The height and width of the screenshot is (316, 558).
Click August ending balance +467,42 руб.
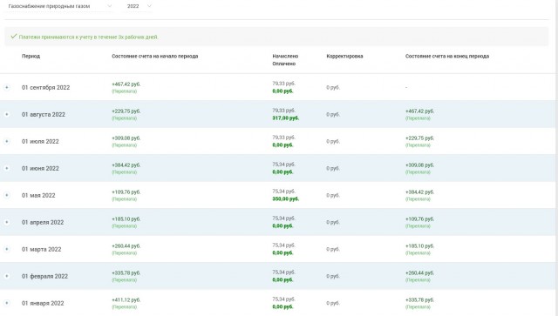tap(419, 111)
